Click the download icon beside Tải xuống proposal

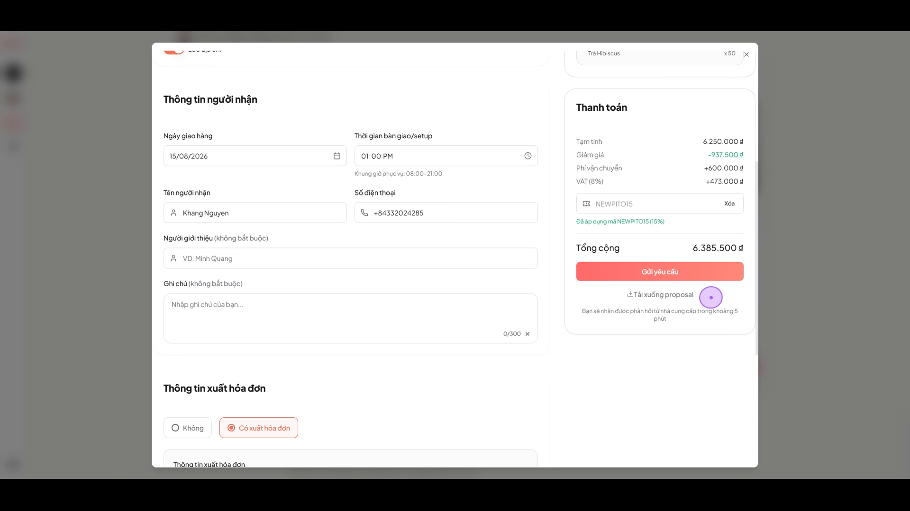pyautogui.click(x=630, y=294)
